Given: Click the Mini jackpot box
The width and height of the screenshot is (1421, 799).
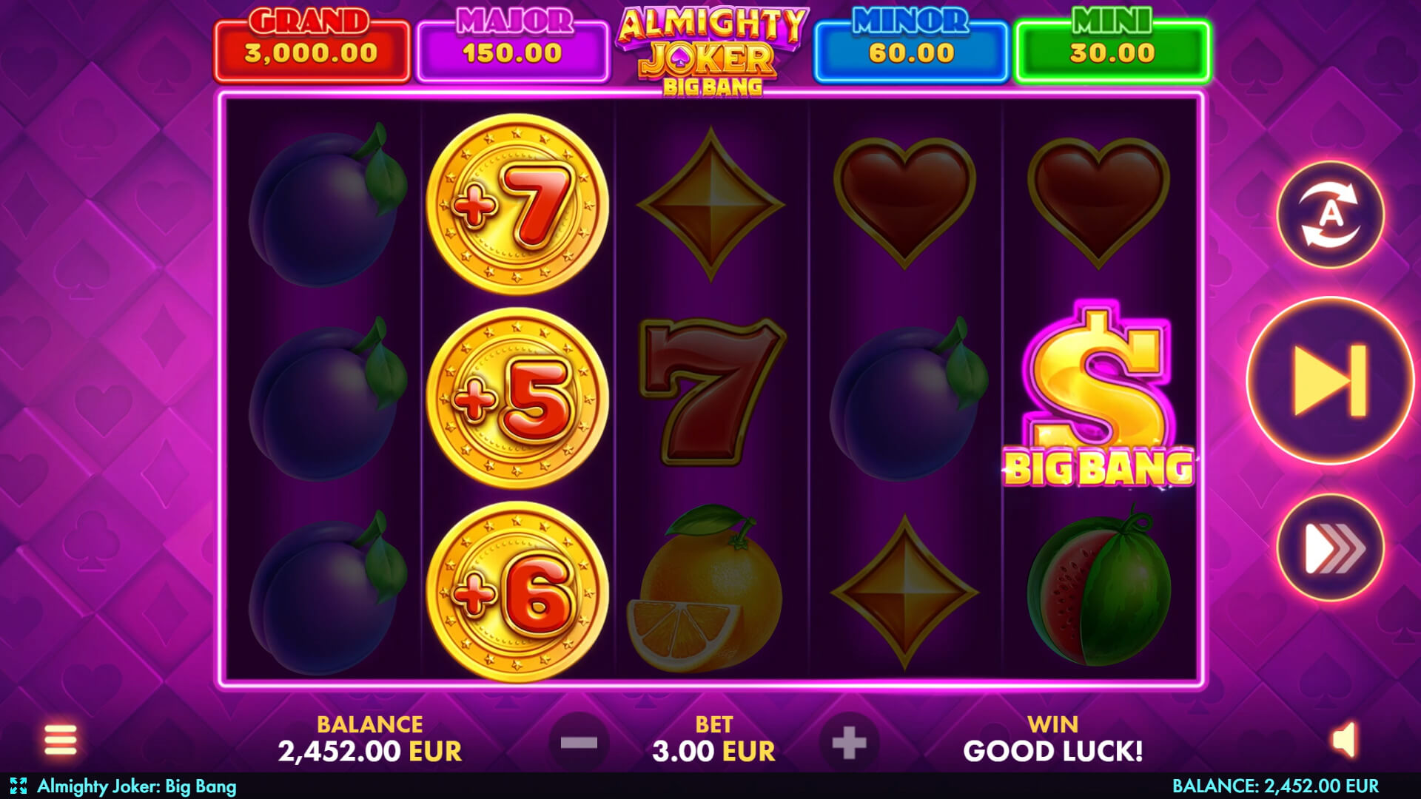Looking at the screenshot, I should pyautogui.click(x=1112, y=44).
